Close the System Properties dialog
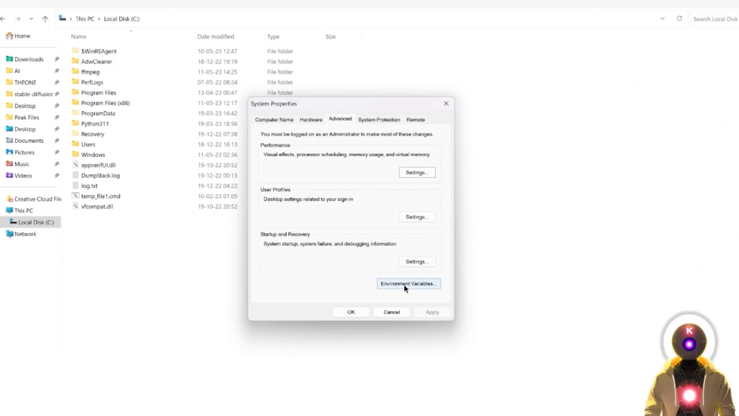739x416 pixels. [x=446, y=103]
